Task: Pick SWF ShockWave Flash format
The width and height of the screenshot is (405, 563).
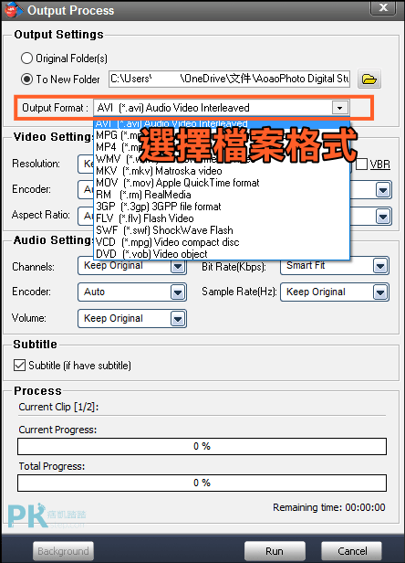Action: pos(222,230)
